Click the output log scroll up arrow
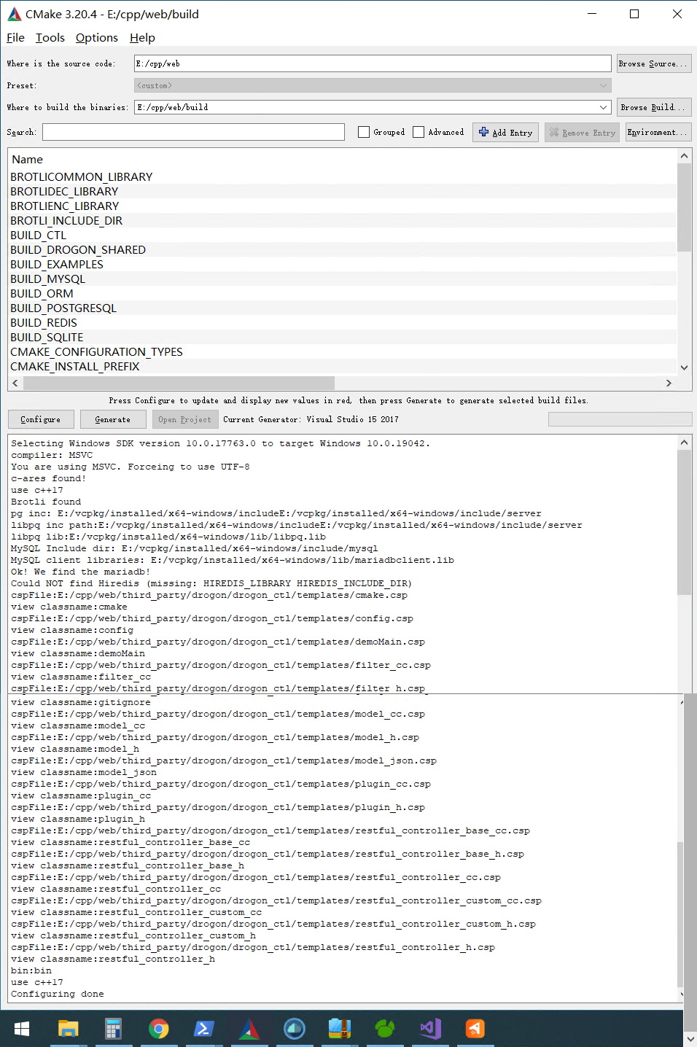Image resolution: width=697 pixels, height=1047 pixels. 684,442
